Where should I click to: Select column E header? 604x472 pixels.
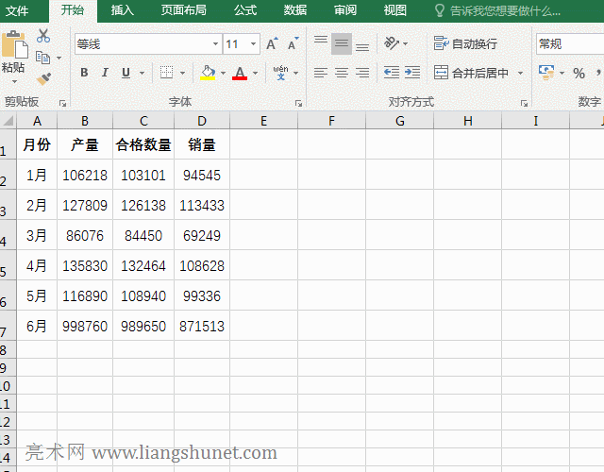click(264, 121)
